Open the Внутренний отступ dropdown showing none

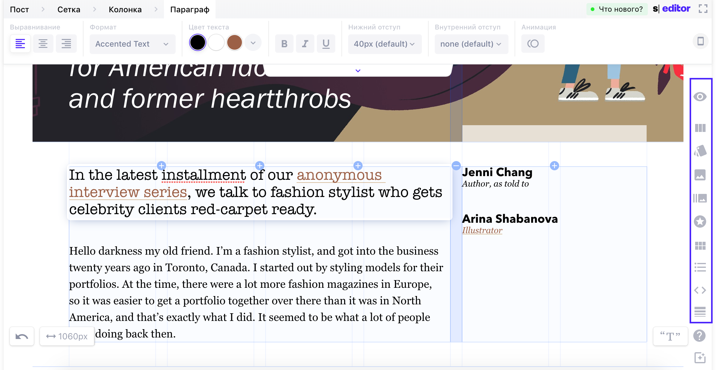(x=471, y=44)
